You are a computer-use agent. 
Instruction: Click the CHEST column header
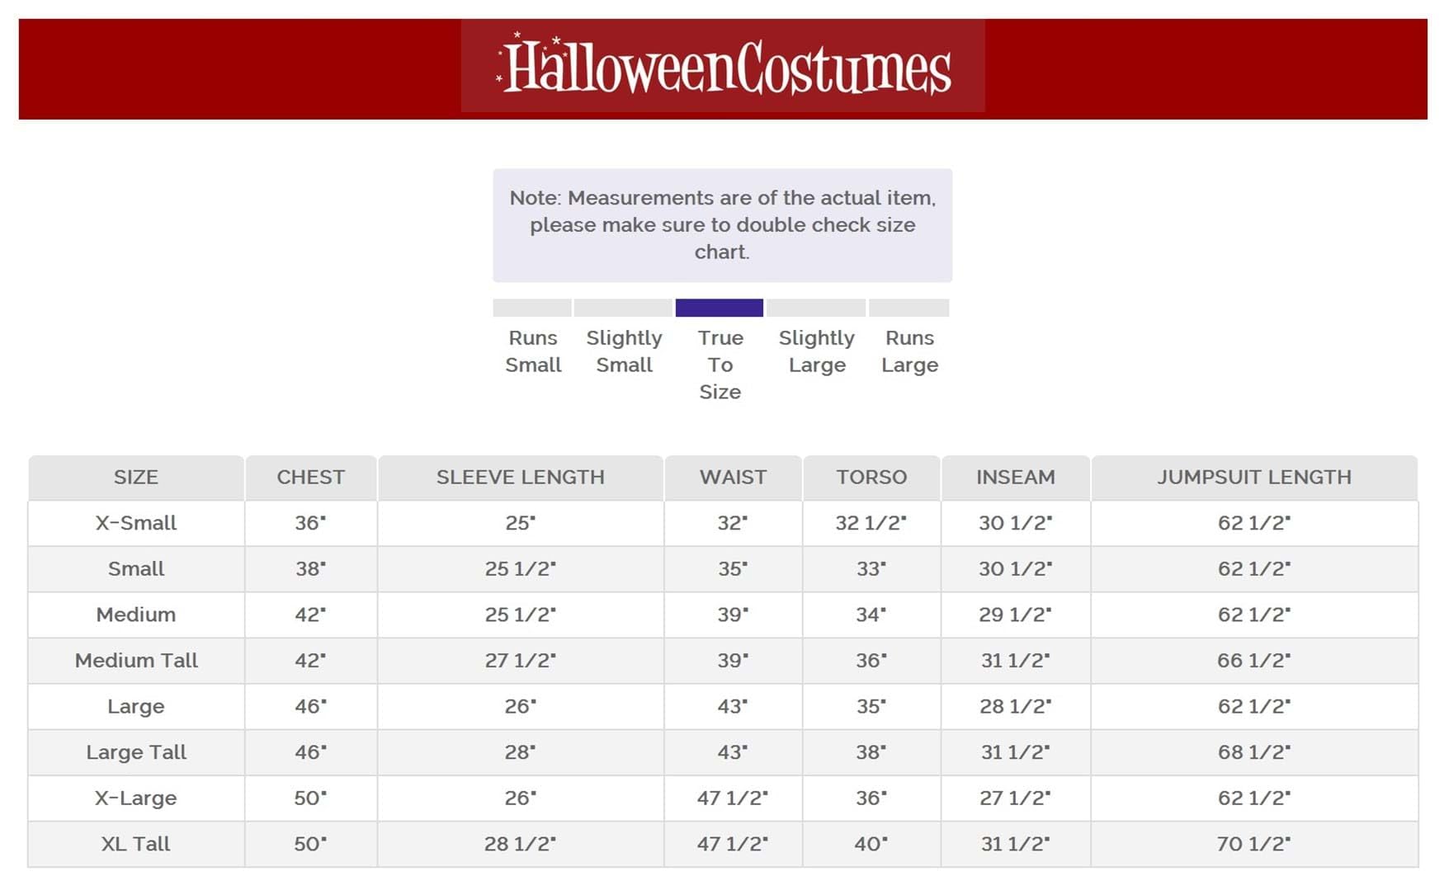click(311, 478)
